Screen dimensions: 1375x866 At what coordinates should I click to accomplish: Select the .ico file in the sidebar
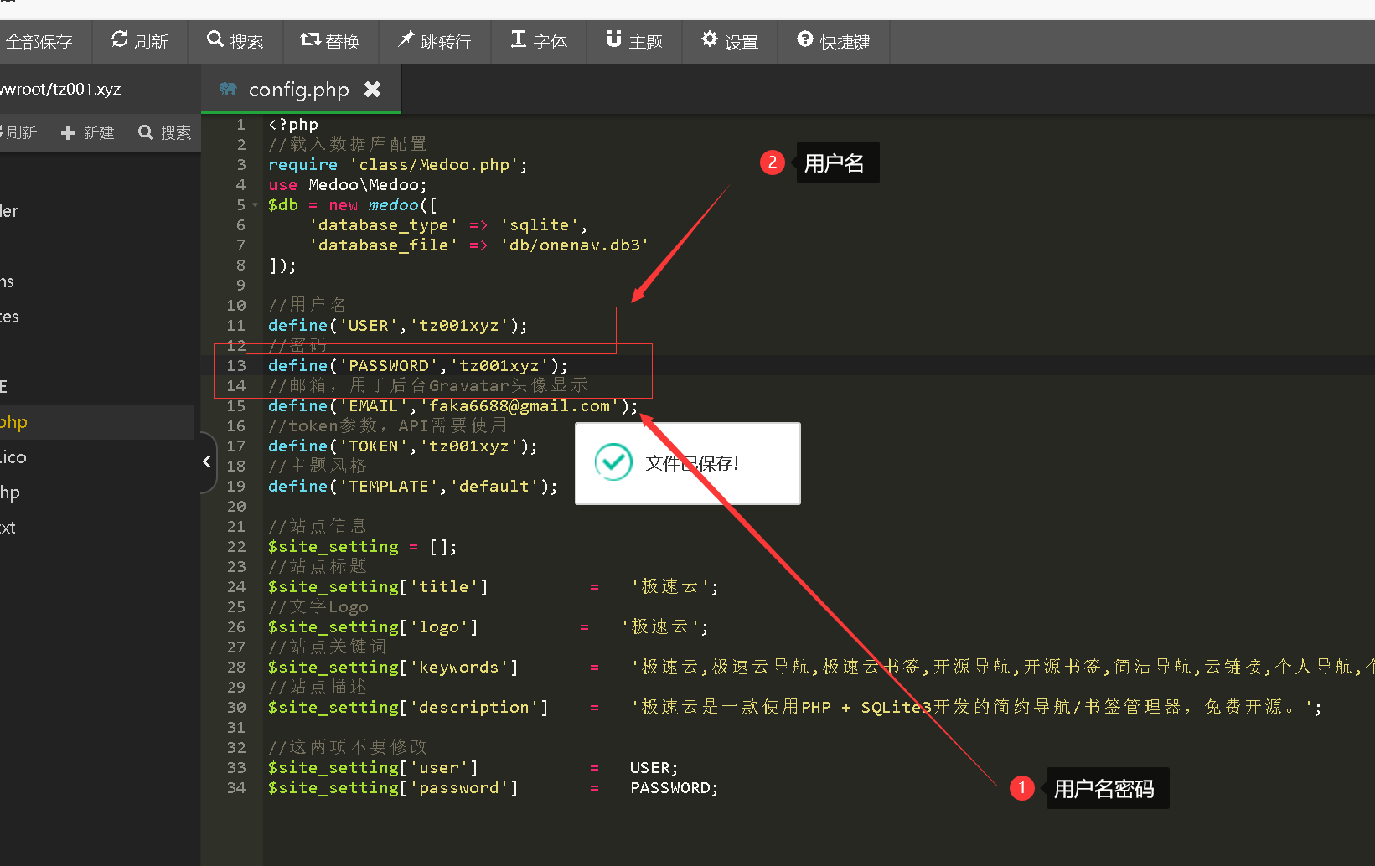(14, 457)
